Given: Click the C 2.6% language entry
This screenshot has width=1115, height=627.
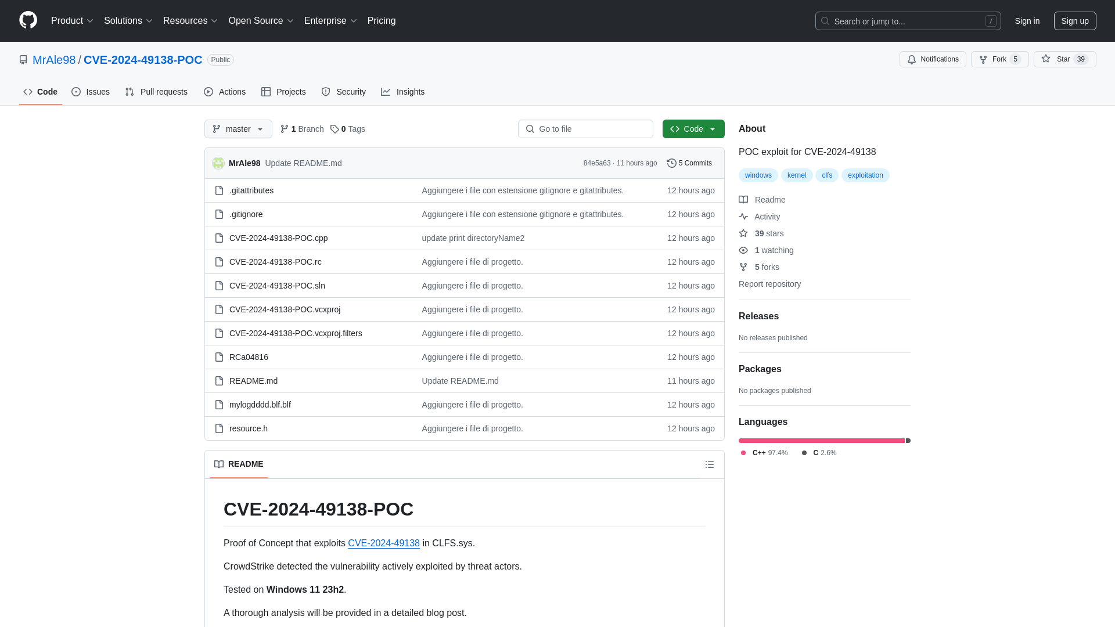Looking at the screenshot, I should (819, 453).
